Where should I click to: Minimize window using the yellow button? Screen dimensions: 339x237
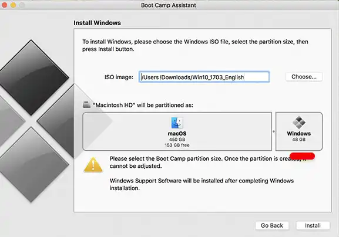(x=13, y=5)
